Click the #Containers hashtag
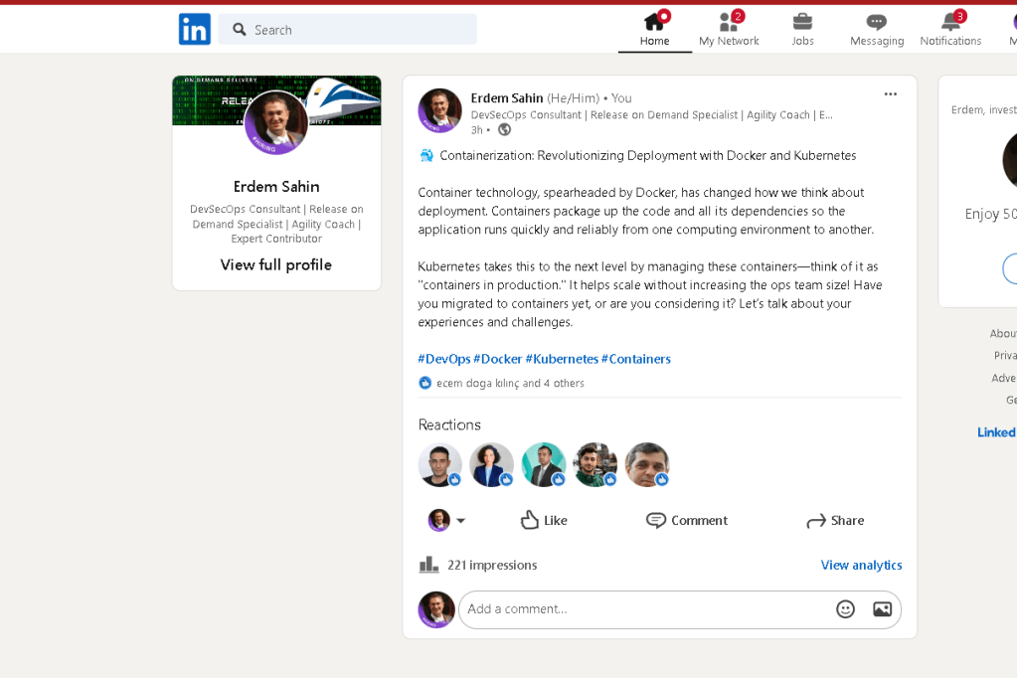Image resolution: width=1017 pixels, height=678 pixels. click(x=635, y=359)
